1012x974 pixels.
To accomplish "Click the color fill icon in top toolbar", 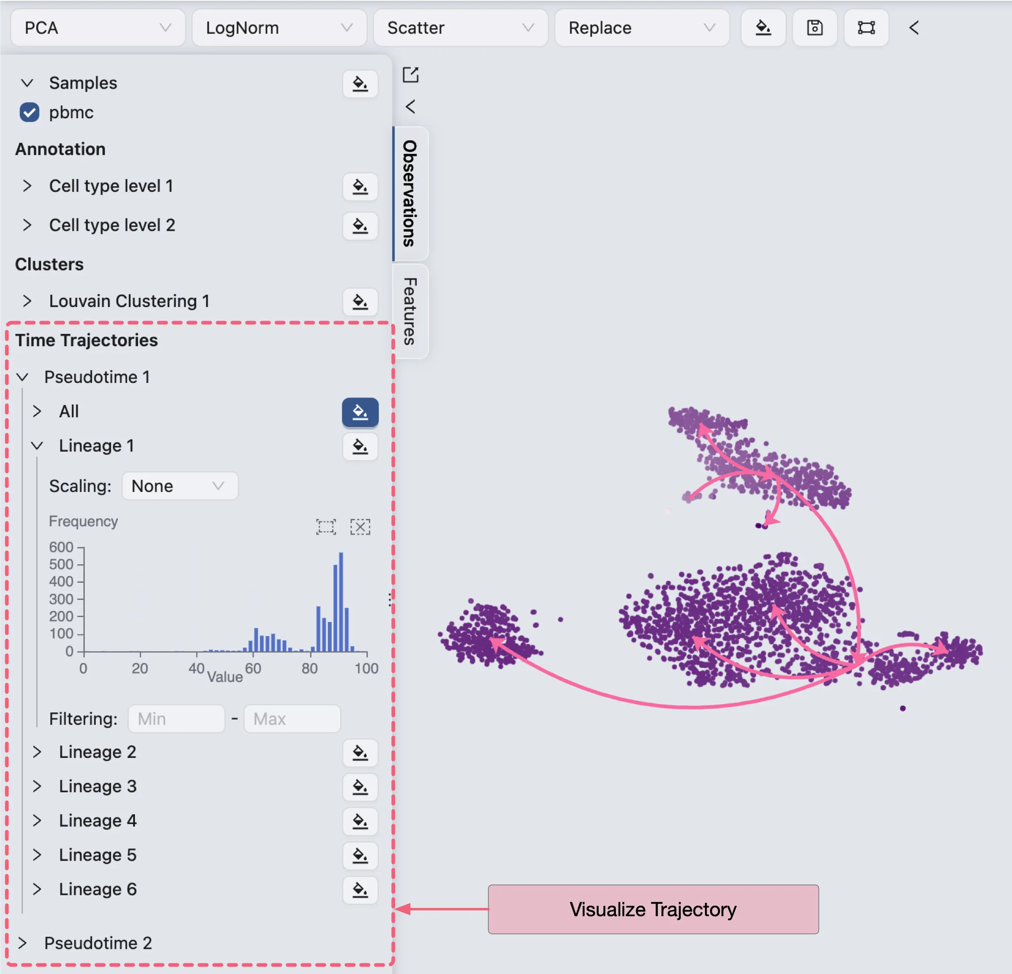I will (x=763, y=28).
